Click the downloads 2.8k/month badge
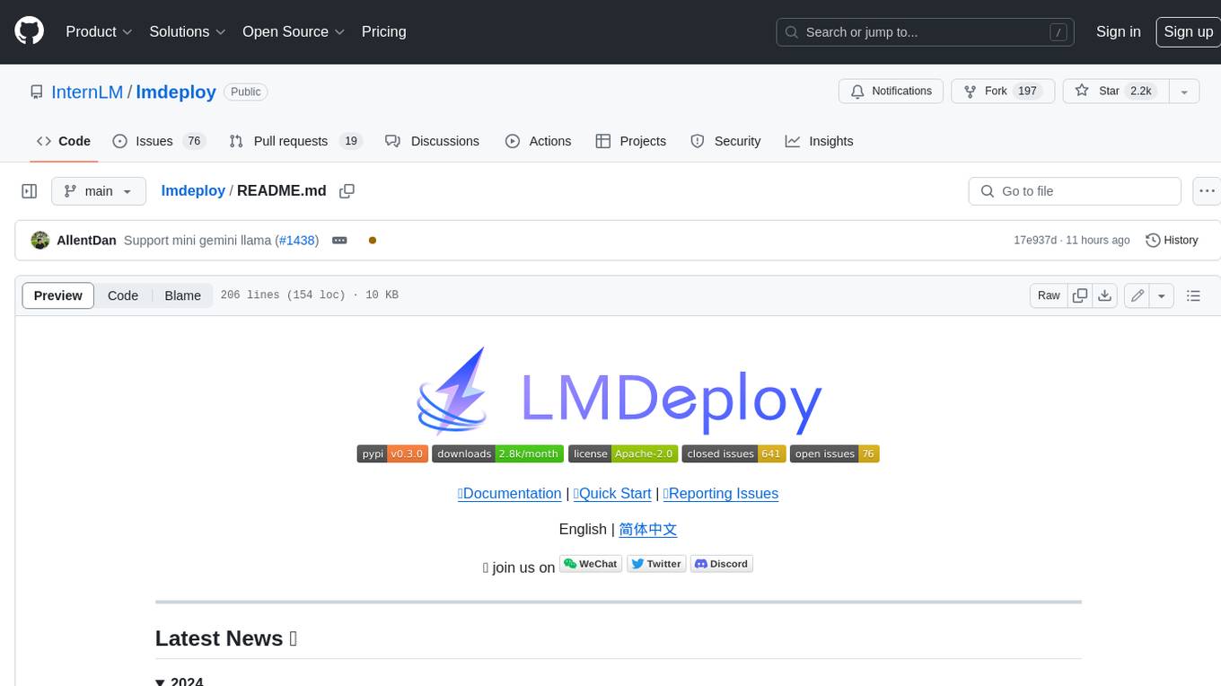This screenshot has height=686, width=1221. (x=497, y=454)
